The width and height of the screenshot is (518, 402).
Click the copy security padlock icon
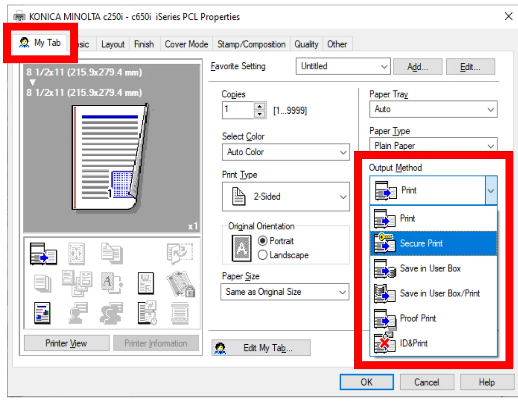pos(180,284)
